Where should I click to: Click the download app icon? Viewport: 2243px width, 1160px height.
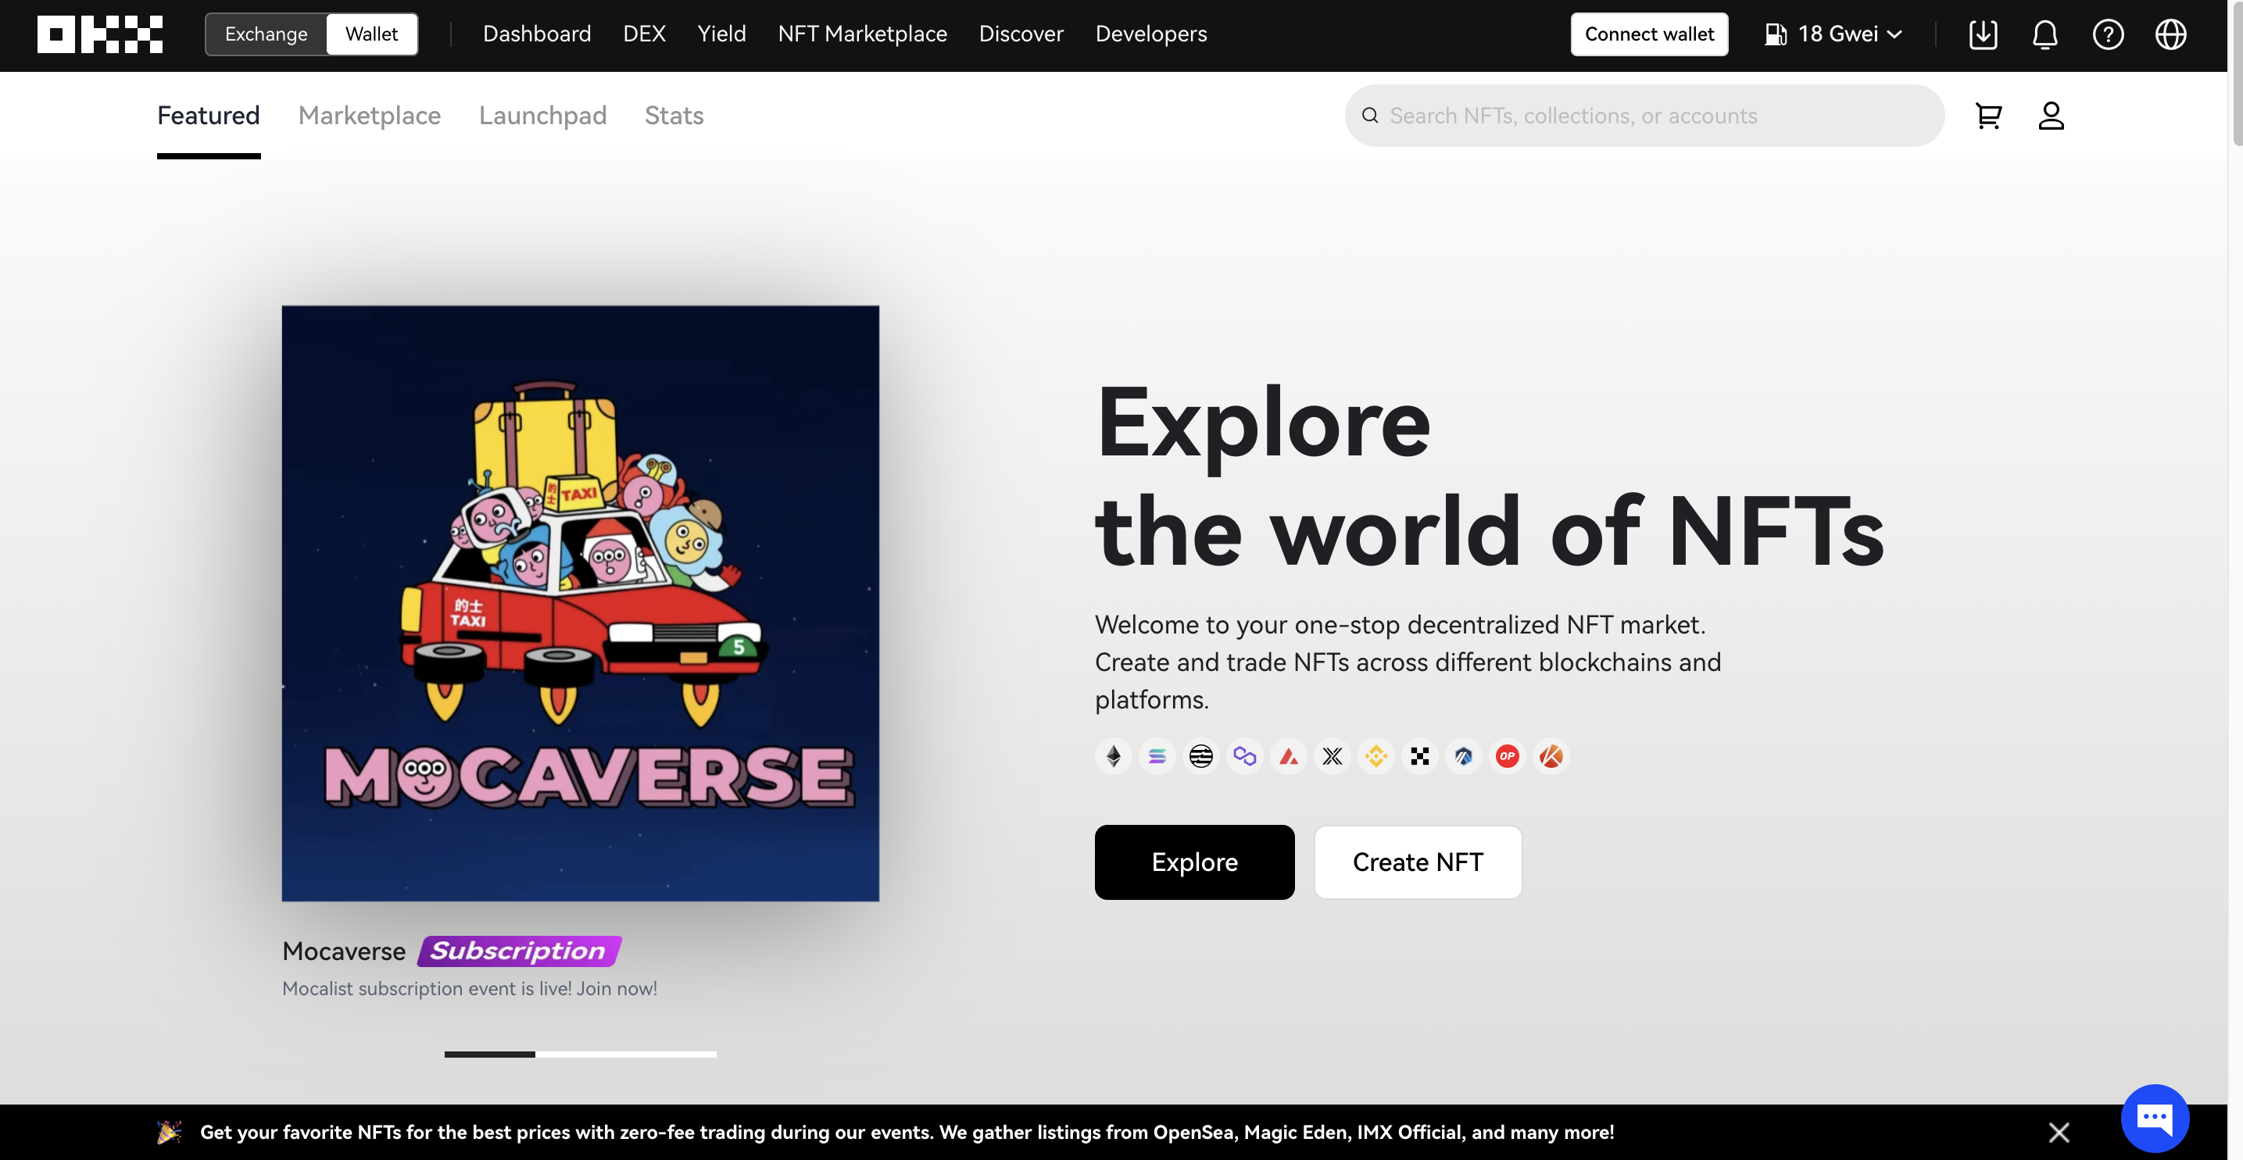(1983, 35)
